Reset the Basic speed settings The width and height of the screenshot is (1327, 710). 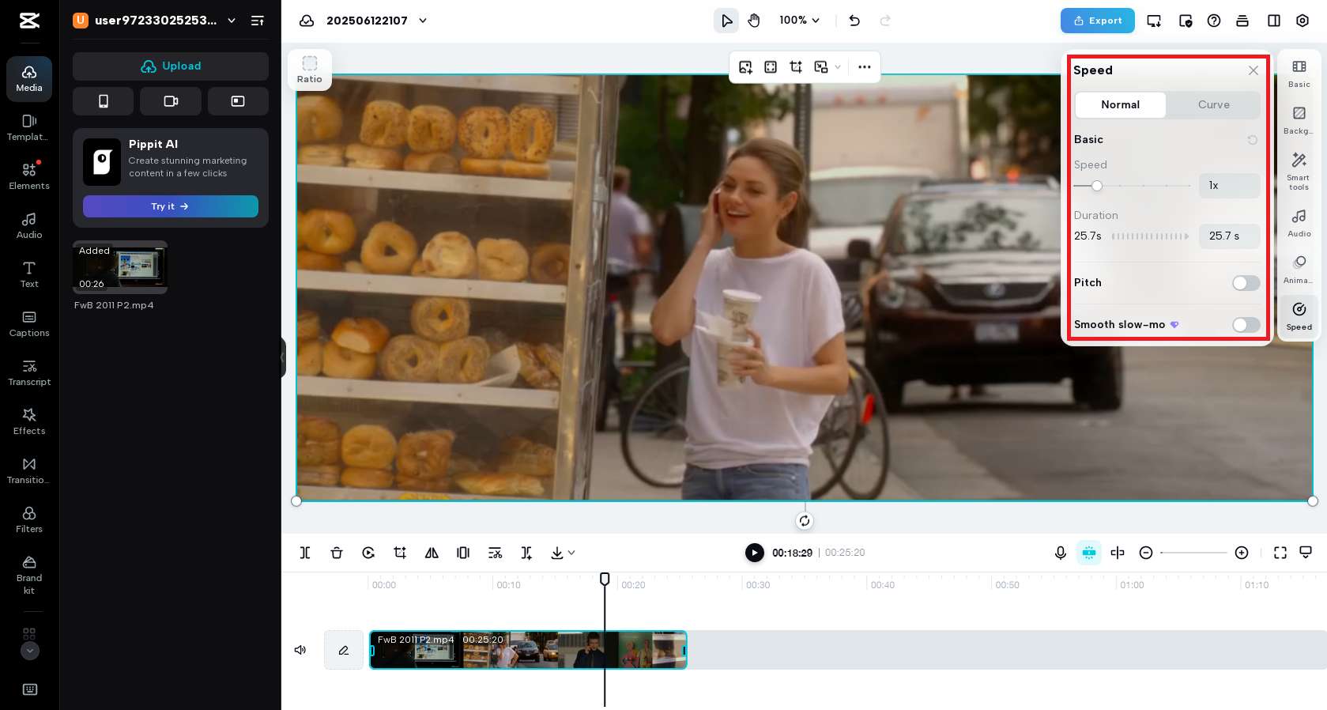click(x=1253, y=140)
